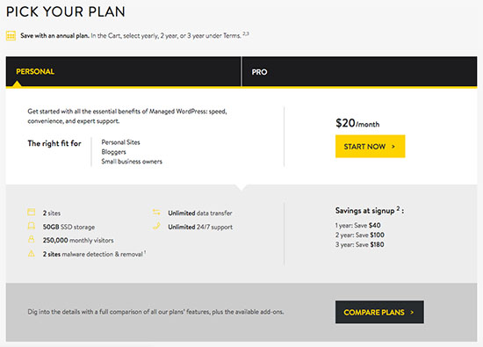Click the yellow calendar icon near annual plan note

pos(11,36)
